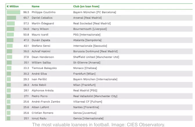Screen dimensions: 195x127
Task: Click the Dean Henderson name
Action: point(43,57)
